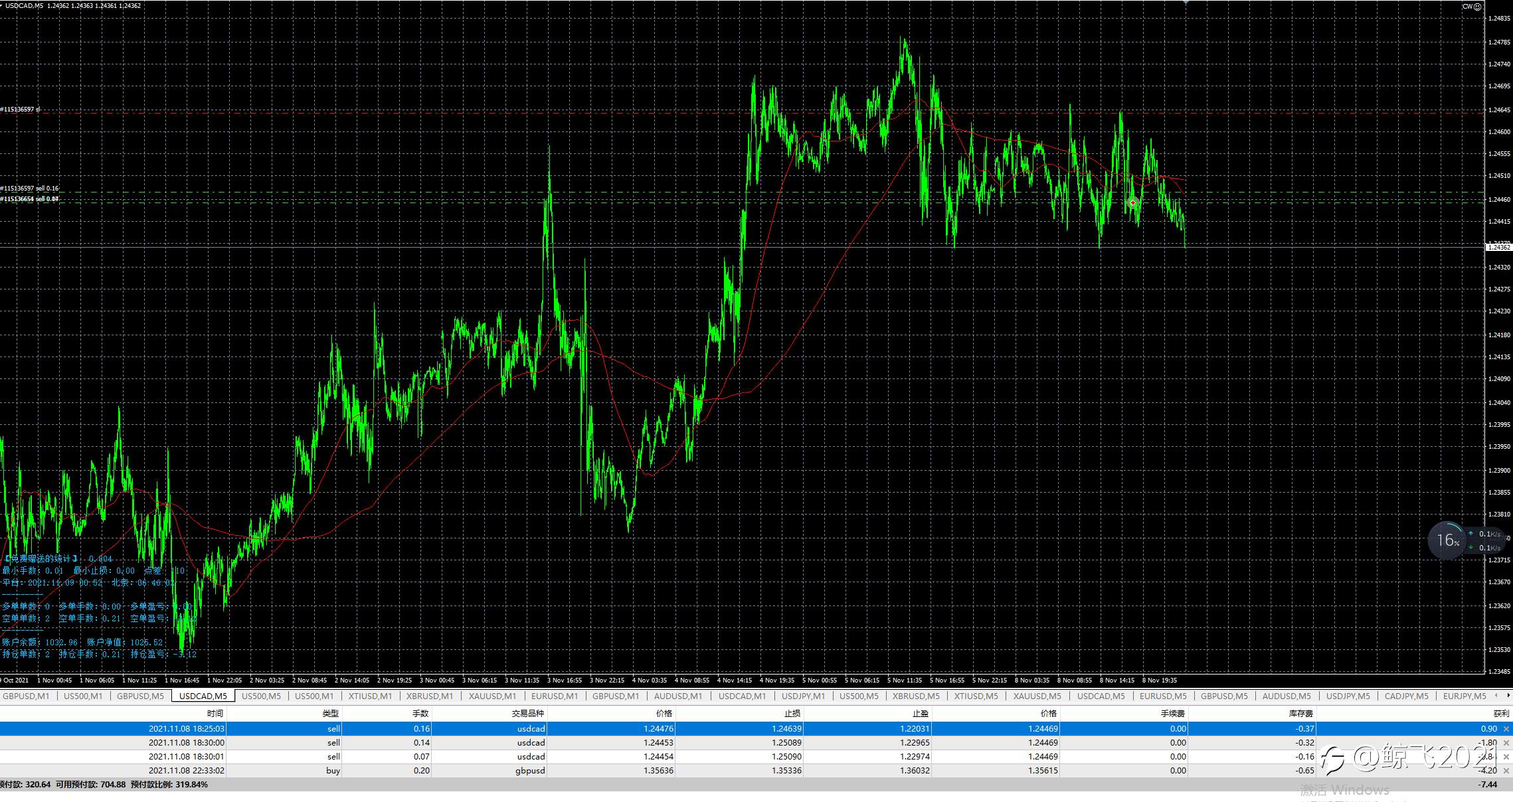Click the right tab-scroll arrow of chart tabs
The image size is (1513, 802).
coord(1508,696)
